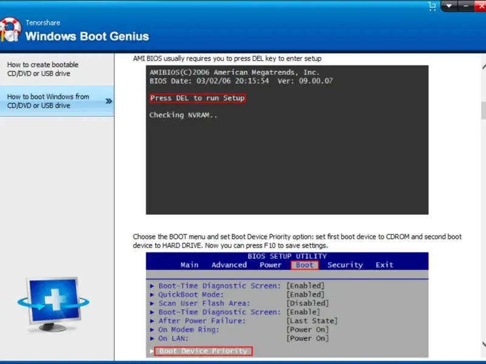Close the Windows Boot Genius window

click(x=481, y=6)
